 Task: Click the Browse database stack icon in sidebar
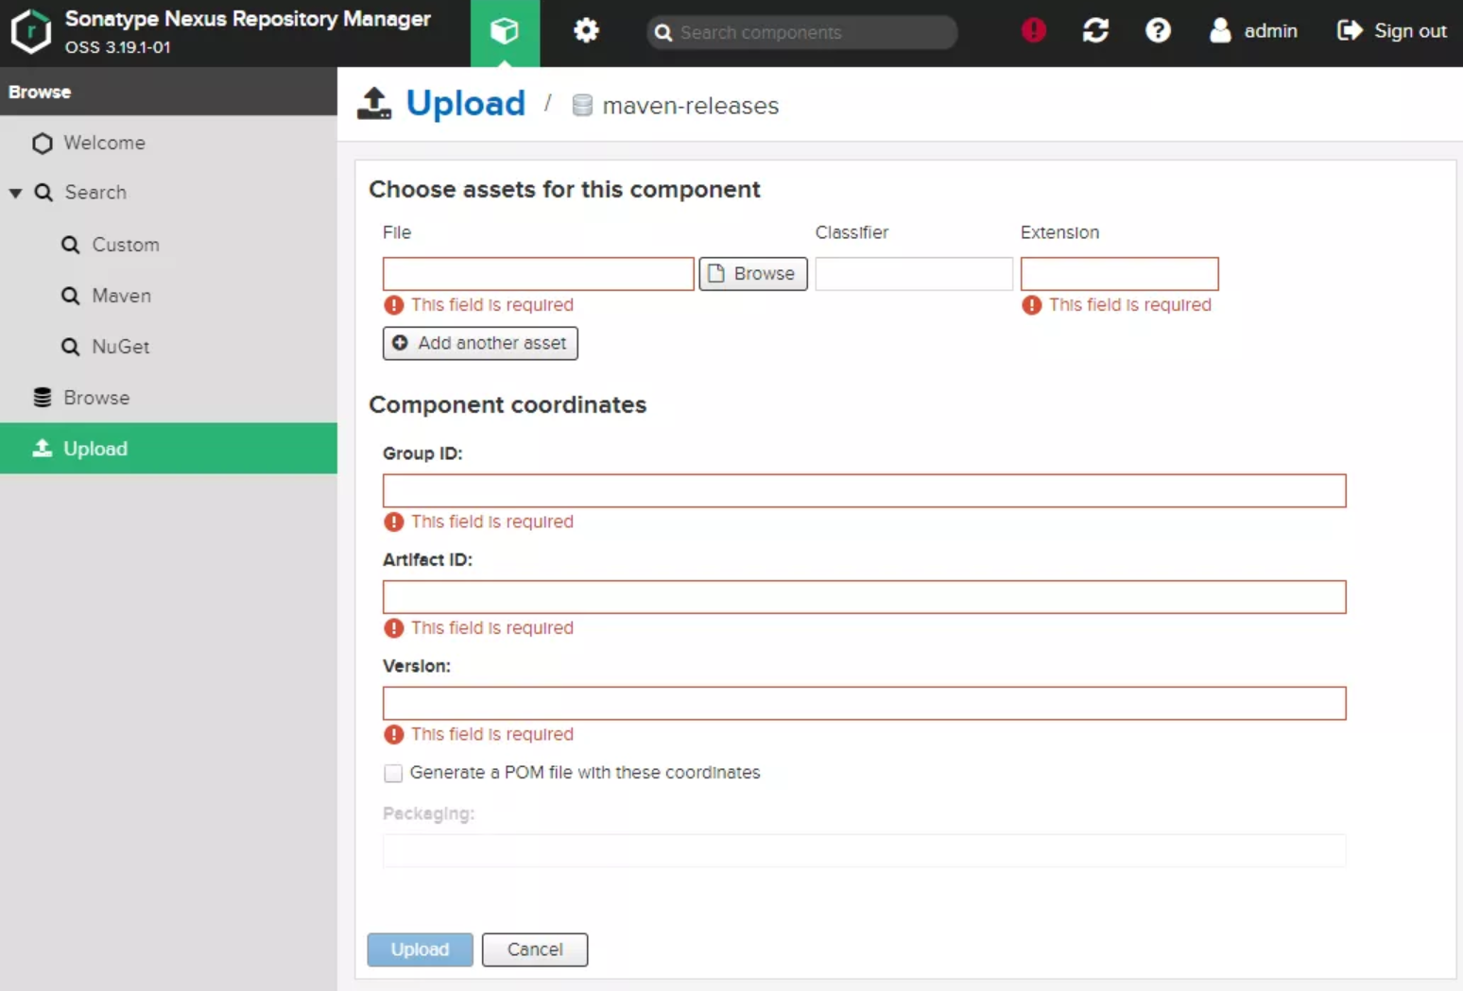pos(43,398)
